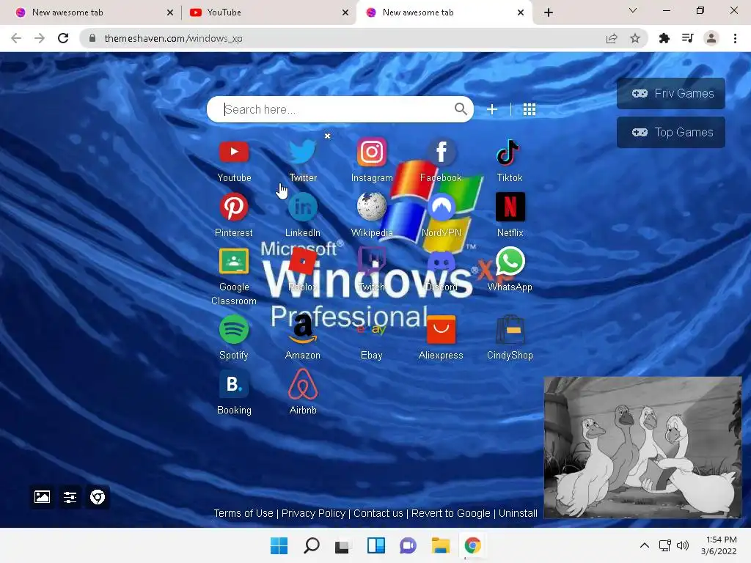Screen dimensions: 751x563
Task: Click the magnifier search icon in search box
Action: tap(461, 109)
